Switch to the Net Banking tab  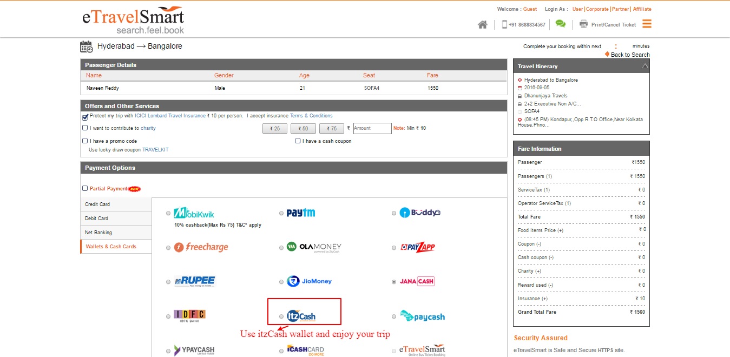116,233
